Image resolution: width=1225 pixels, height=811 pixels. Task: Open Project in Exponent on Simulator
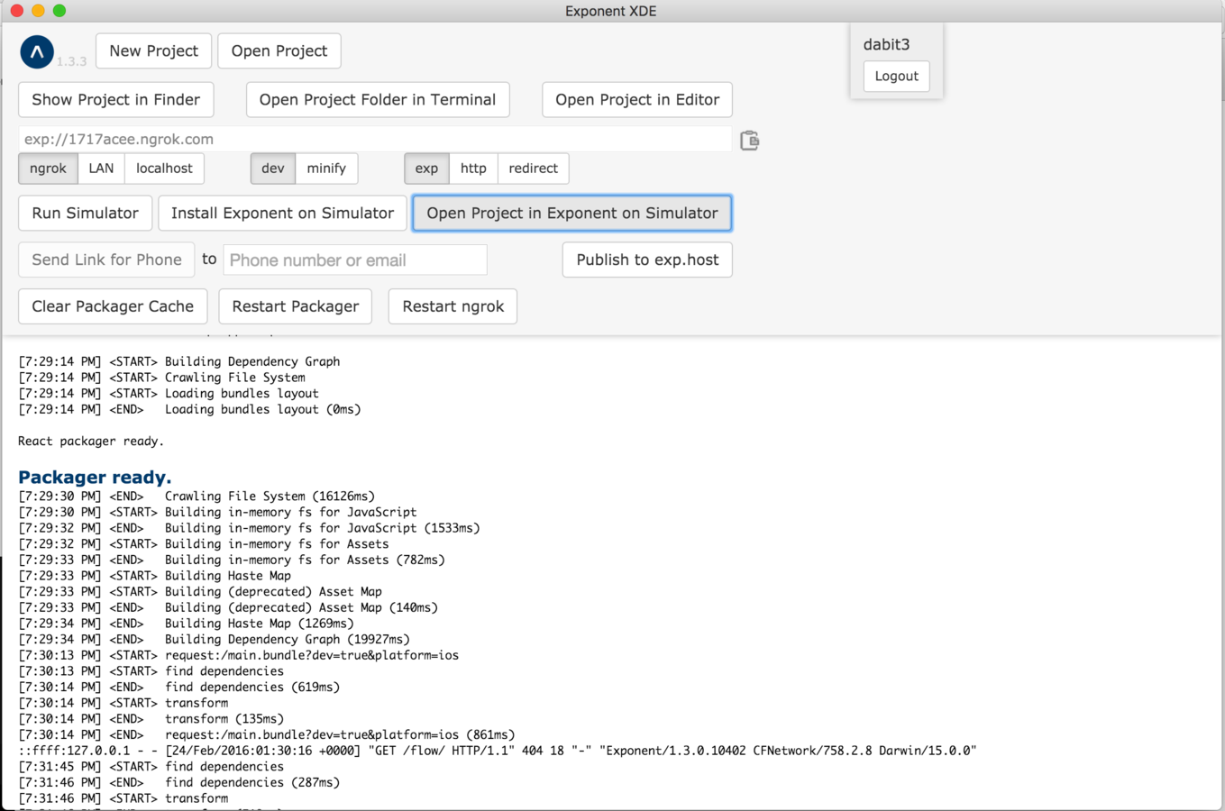[572, 213]
